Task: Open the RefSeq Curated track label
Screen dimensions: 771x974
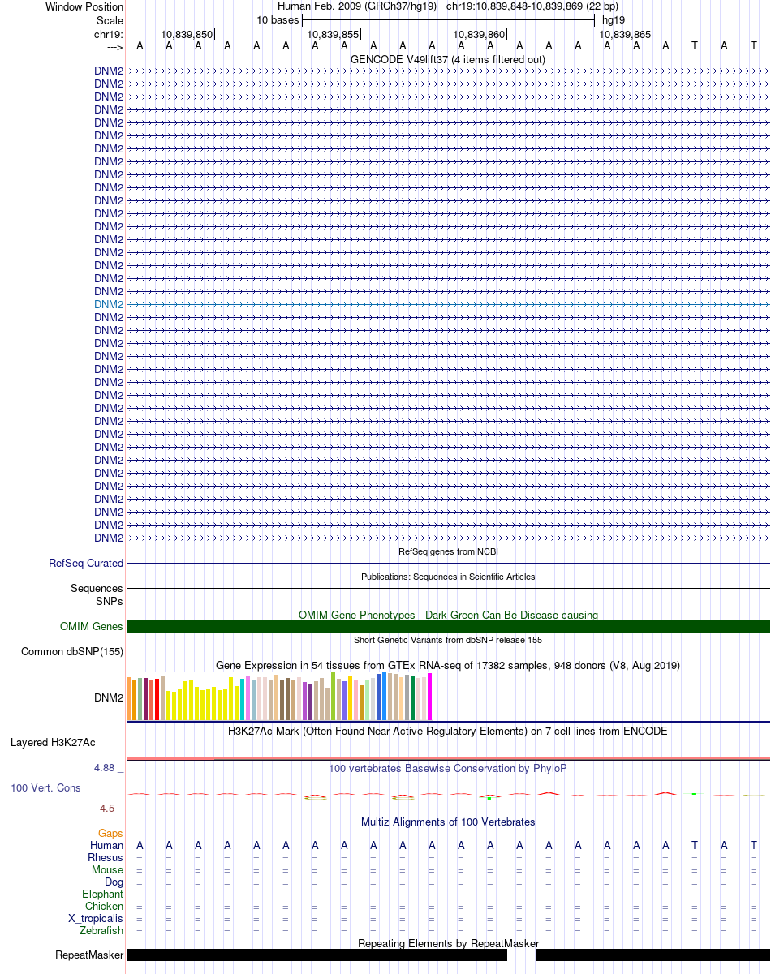Action: [86, 563]
